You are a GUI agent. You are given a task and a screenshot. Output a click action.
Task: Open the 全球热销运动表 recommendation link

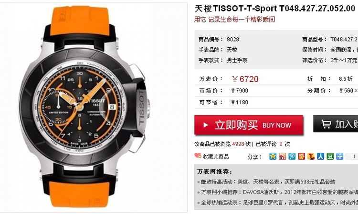click(x=279, y=203)
